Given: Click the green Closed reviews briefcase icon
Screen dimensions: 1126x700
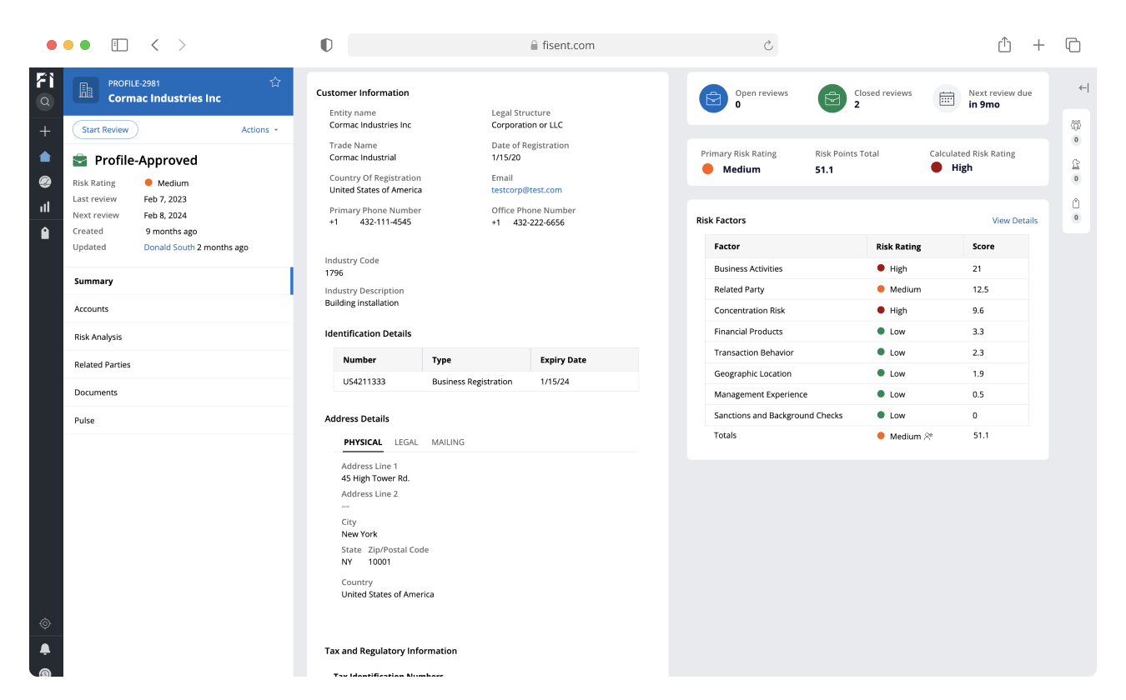Looking at the screenshot, I should tap(832, 98).
